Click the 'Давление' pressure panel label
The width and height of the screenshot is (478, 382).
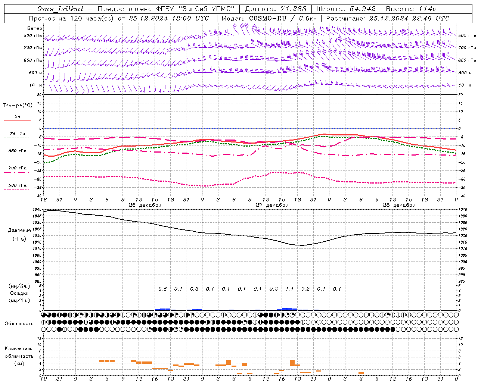(19, 231)
